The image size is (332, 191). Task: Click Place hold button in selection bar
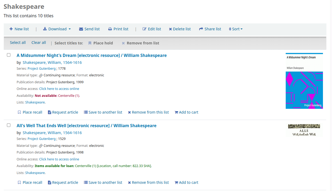(101, 43)
